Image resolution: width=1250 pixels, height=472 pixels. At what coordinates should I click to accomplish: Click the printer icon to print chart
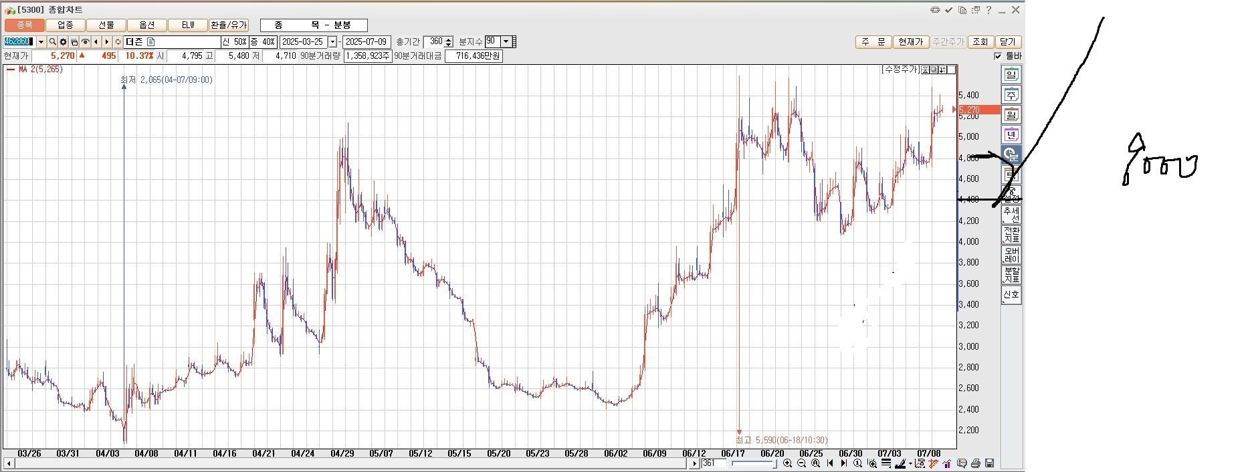pyautogui.click(x=976, y=463)
